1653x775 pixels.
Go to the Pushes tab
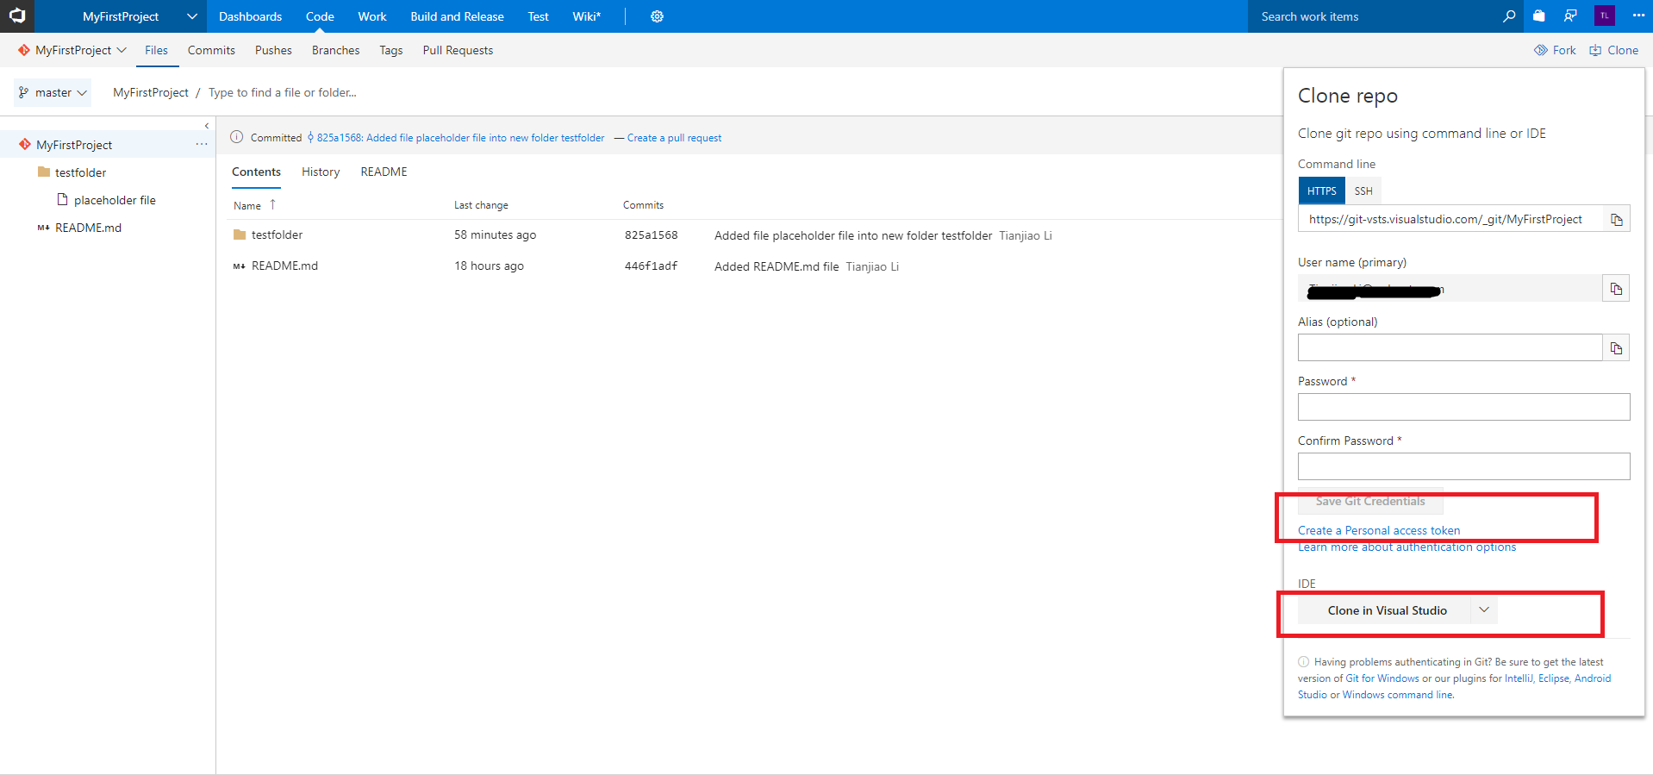click(x=273, y=50)
